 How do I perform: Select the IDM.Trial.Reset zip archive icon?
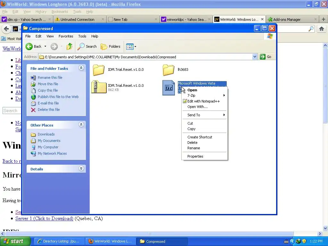pyautogui.click(x=99, y=87)
